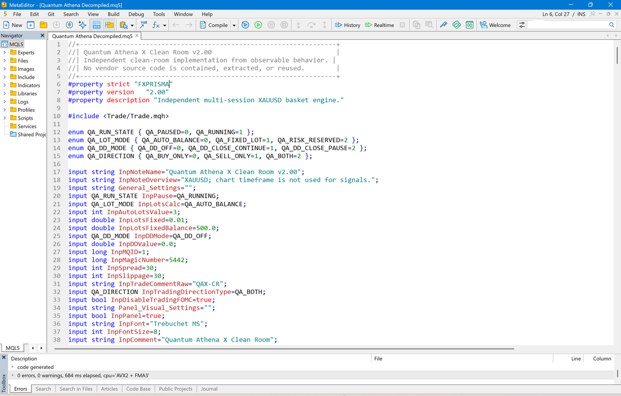Click the folder-with-cursor toolbar icon
The image size is (621, 396).
[x=123, y=25]
